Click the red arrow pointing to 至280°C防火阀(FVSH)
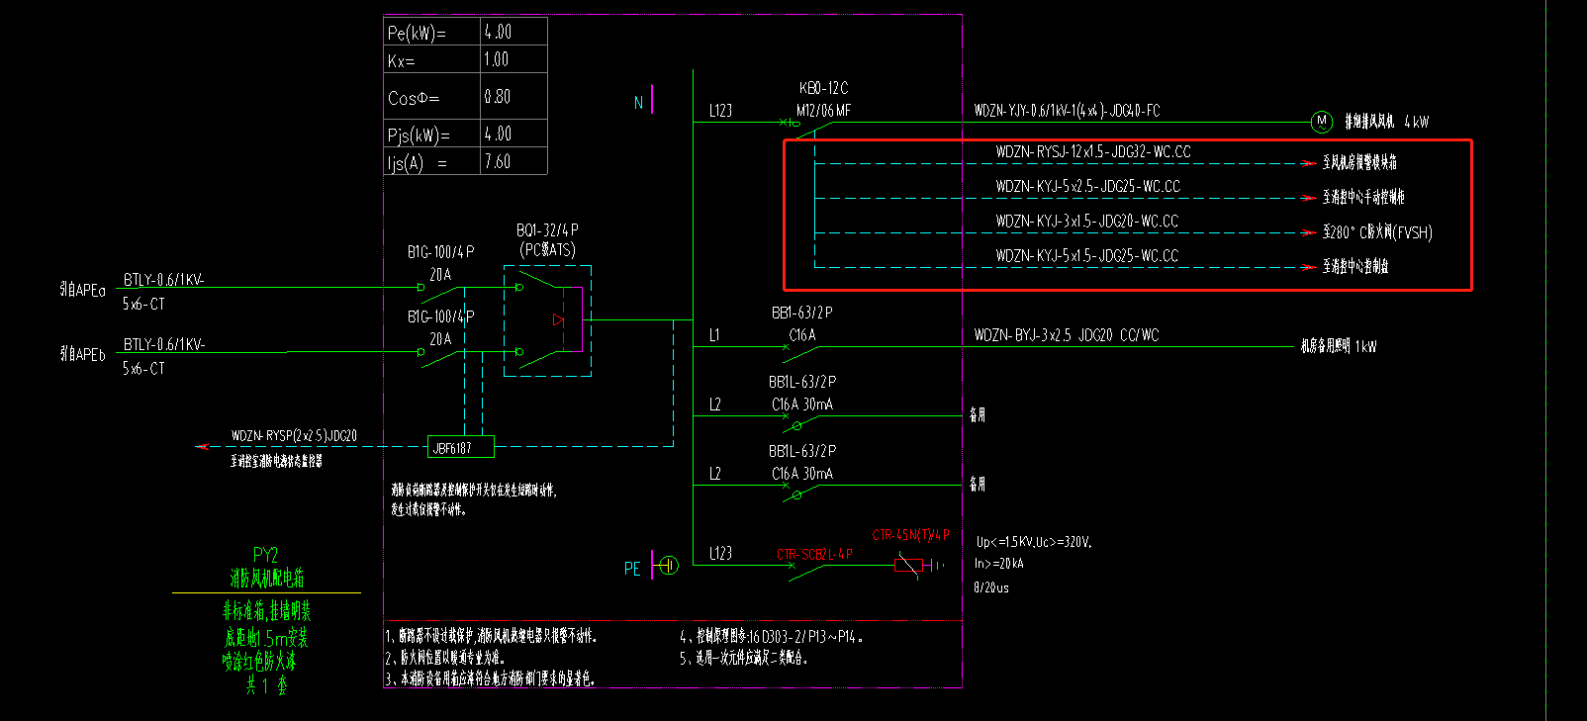 point(1308,232)
